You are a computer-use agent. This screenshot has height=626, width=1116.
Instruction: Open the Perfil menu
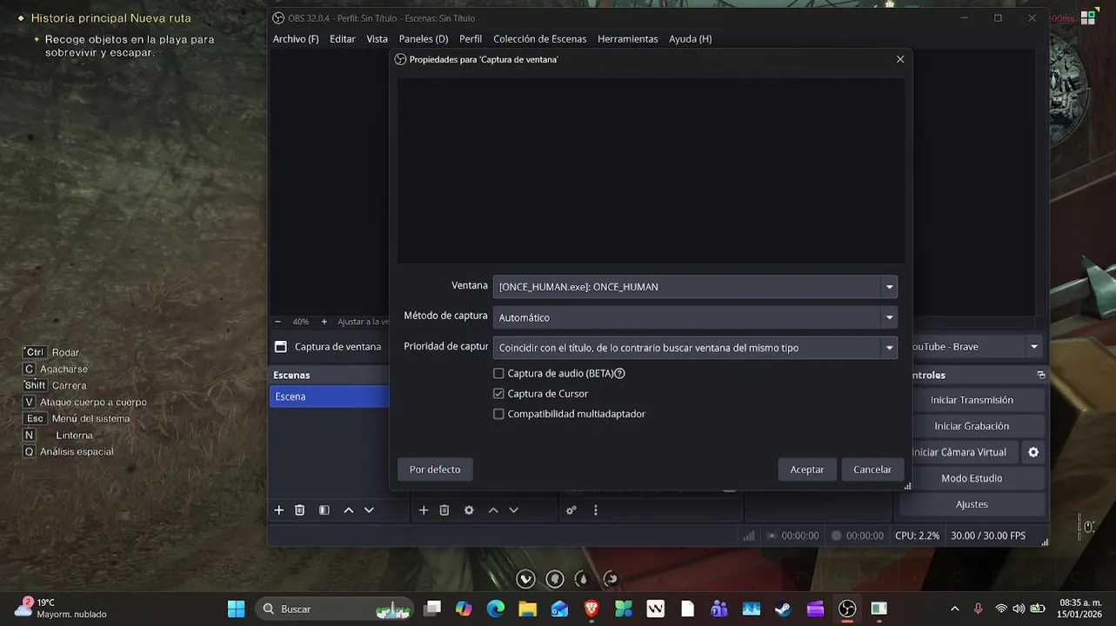pyautogui.click(x=471, y=39)
